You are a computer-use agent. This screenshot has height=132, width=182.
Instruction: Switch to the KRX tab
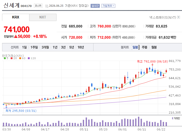pos(16,17)
